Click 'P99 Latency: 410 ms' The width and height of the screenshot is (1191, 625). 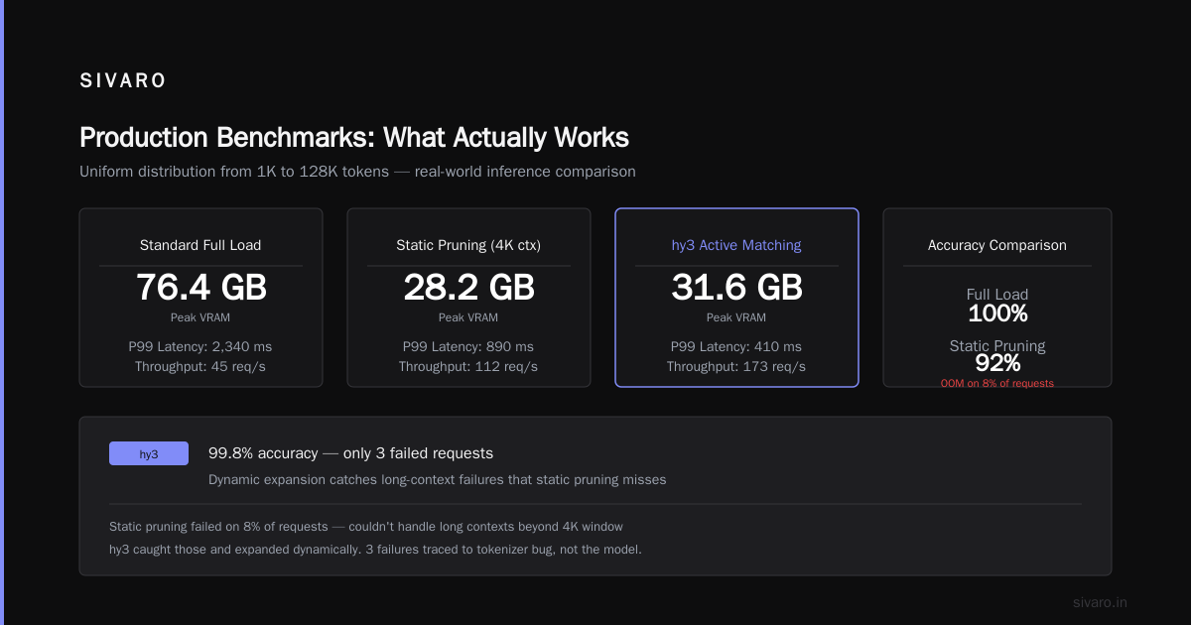click(736, 347)
